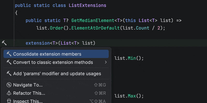Click hammer icon beside Consolidate extension members
Image resolution: width=207 pixels, height=103 pixels.
tap(9, 54)
